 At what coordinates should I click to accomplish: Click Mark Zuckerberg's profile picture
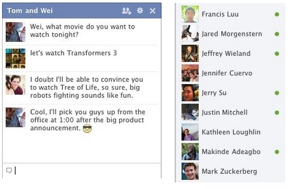190,172
